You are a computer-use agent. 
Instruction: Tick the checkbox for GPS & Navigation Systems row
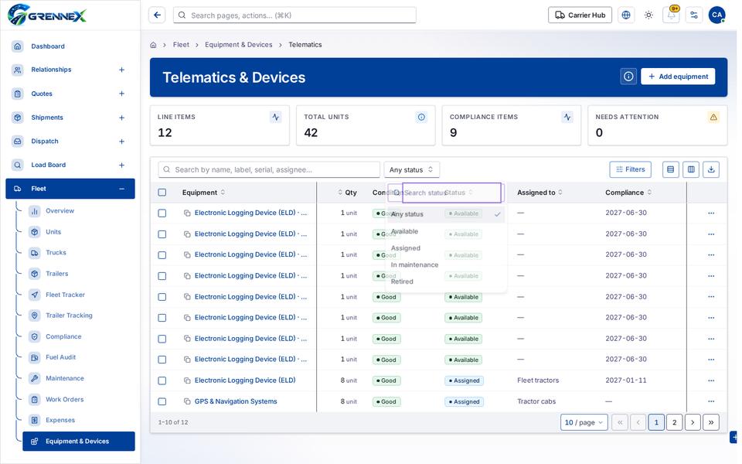(162, 401)
